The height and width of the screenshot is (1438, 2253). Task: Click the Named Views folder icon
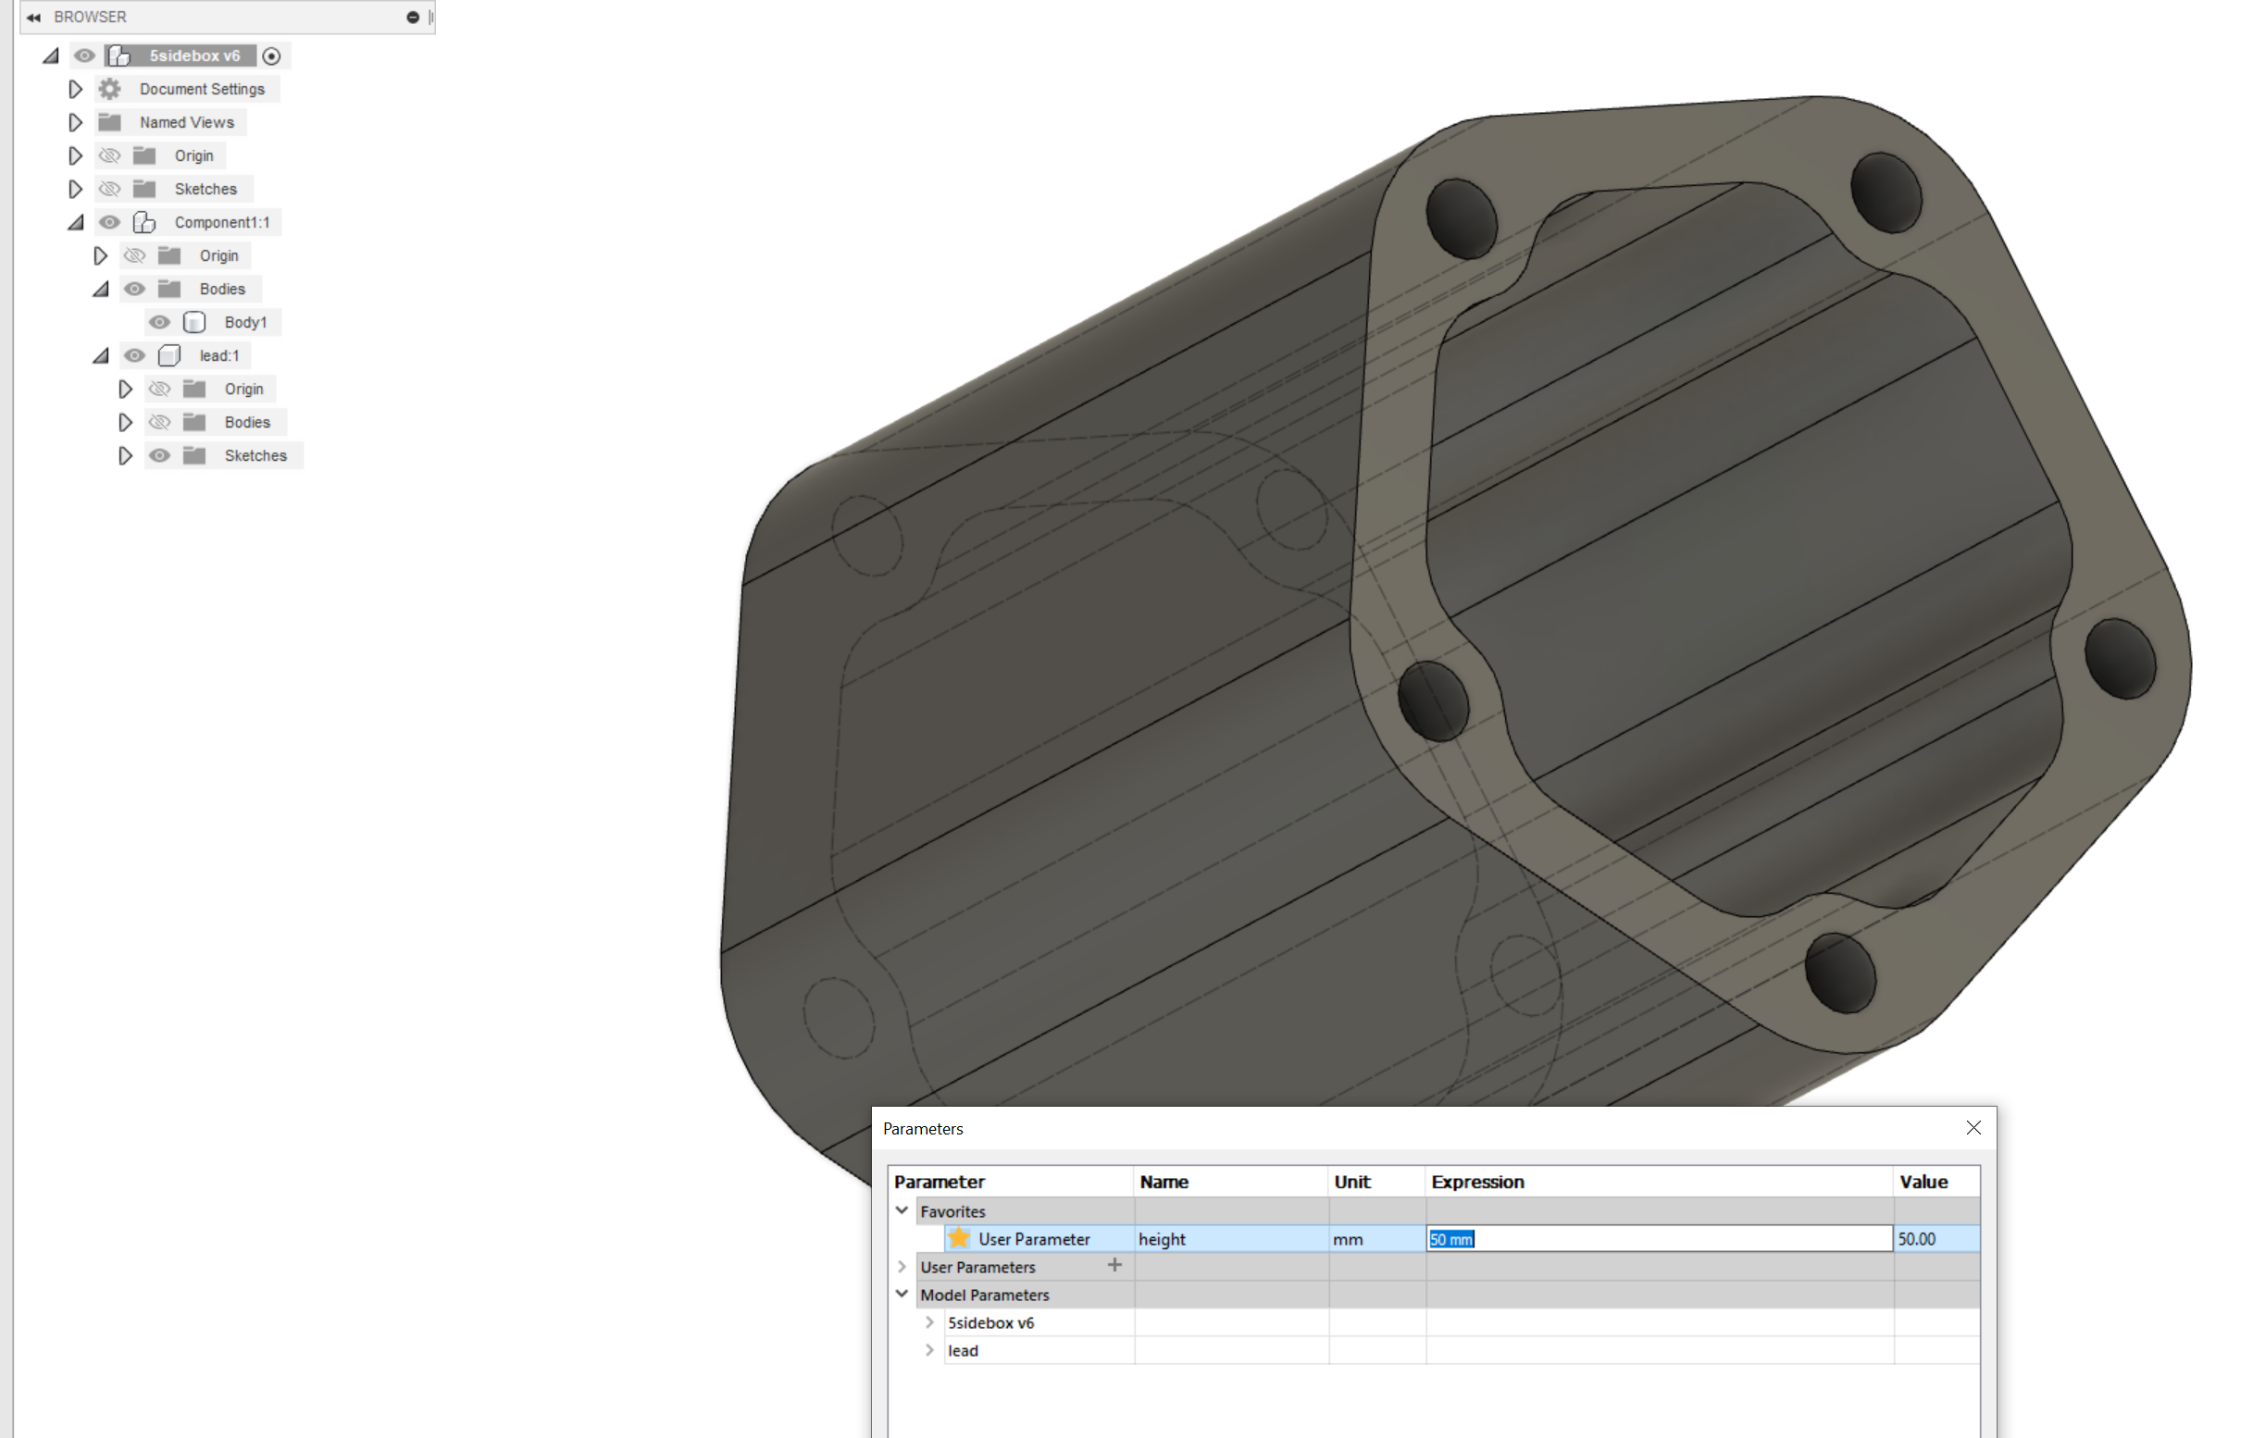[x=109, y=121]
